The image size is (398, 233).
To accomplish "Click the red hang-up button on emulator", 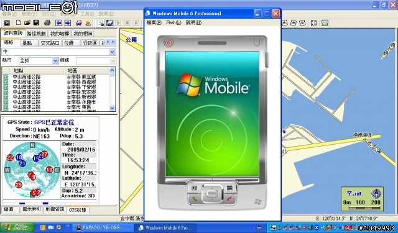I will pyautogui.click(x=229, y=199).
